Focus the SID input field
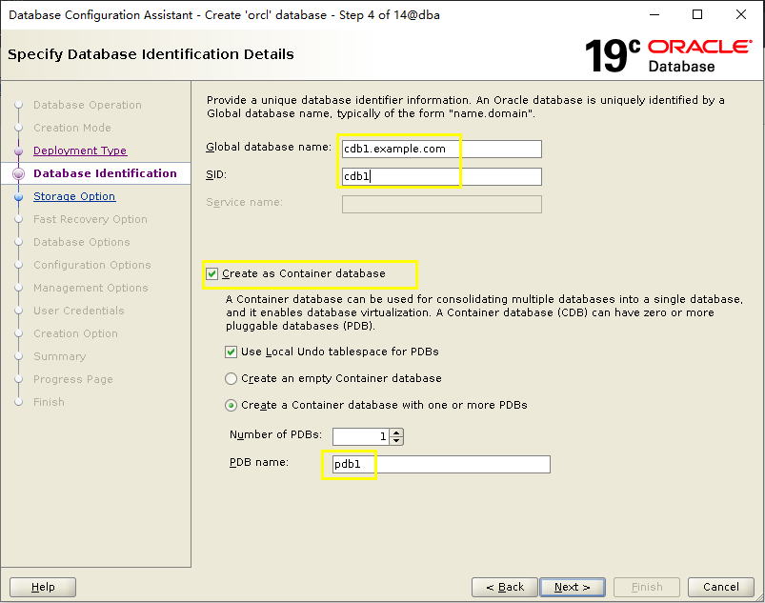Screen dimensions: 765x603 (441, 176)
